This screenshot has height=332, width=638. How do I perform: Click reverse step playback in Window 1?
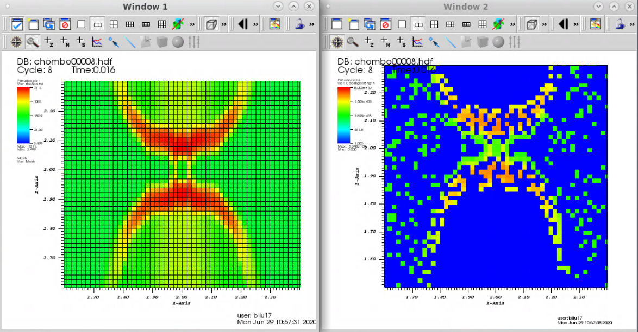coord(243,24)
